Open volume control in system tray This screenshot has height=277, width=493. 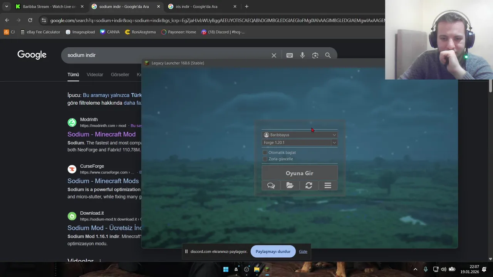[443, 269]
